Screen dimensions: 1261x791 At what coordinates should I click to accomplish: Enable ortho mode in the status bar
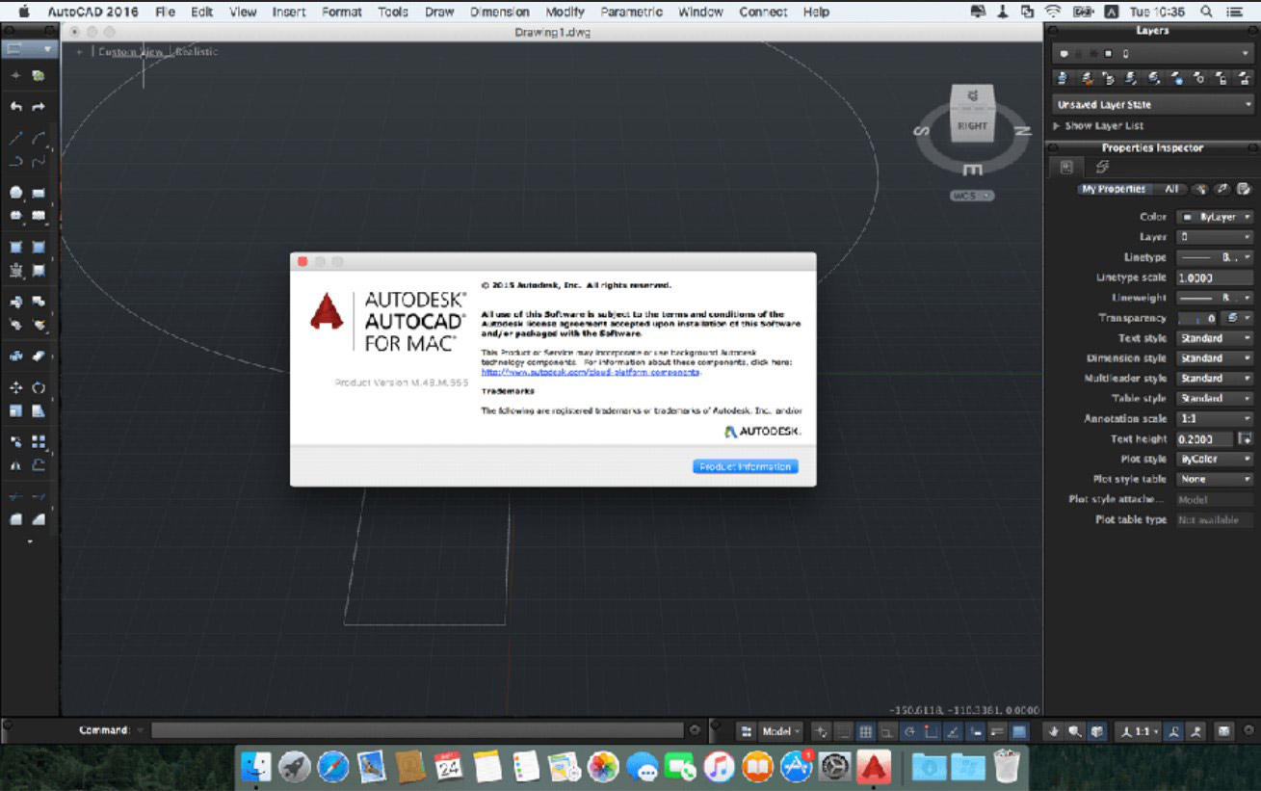886,730
